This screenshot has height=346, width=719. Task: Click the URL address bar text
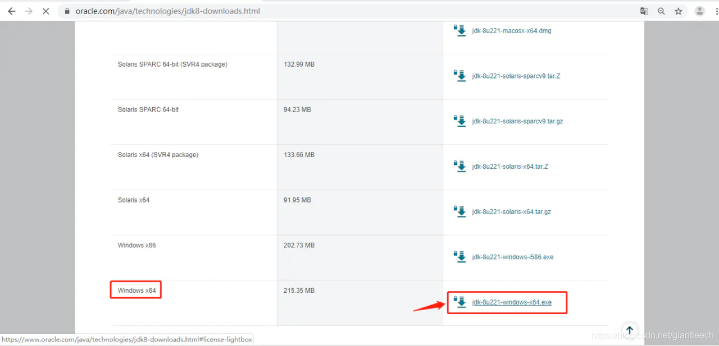(x=168, y=11)
